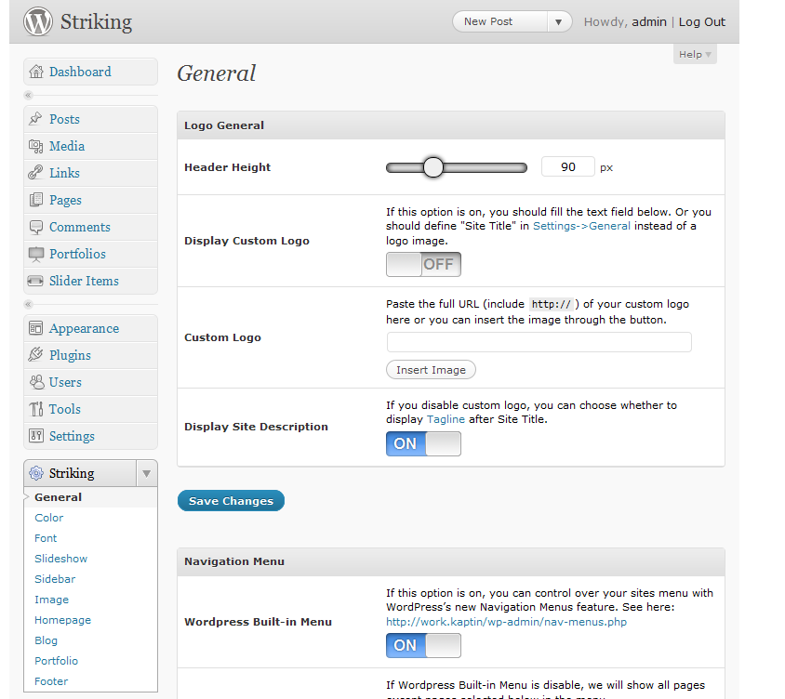The height and width of the screenshot is (699, 785).
Task: Click the Striking gear icon
Action: click(36, 473)
